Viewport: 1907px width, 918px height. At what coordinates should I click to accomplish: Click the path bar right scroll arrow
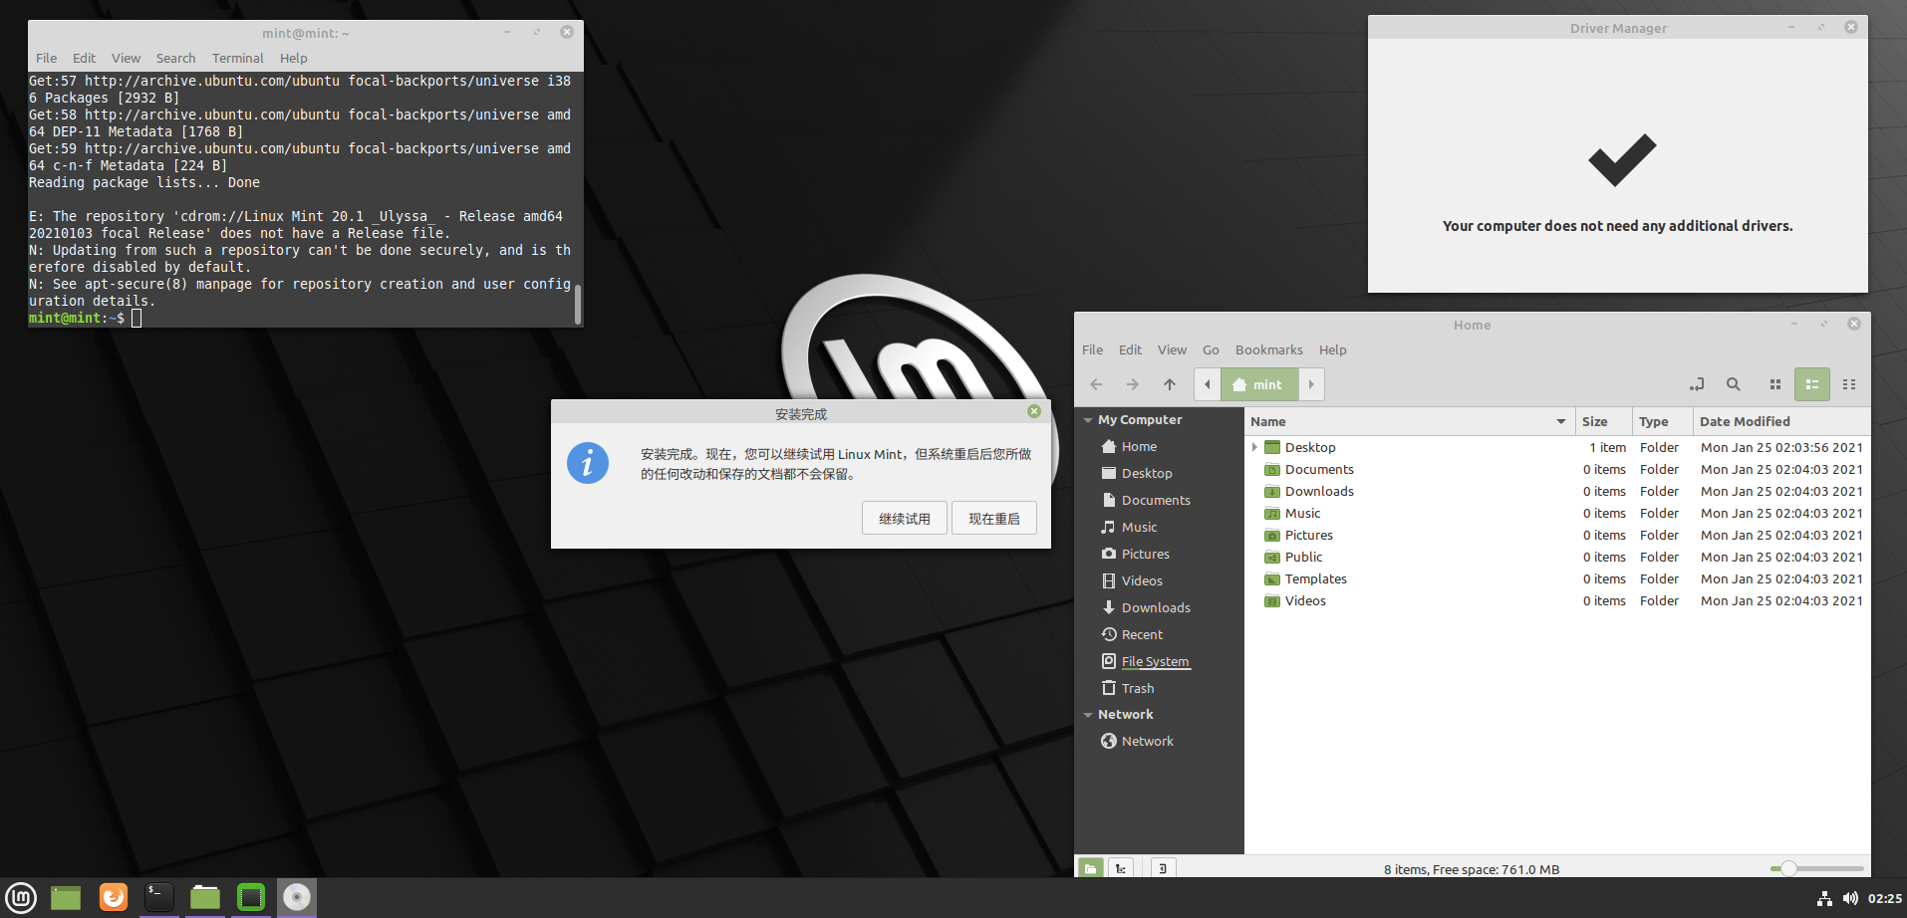[1311, 384]
